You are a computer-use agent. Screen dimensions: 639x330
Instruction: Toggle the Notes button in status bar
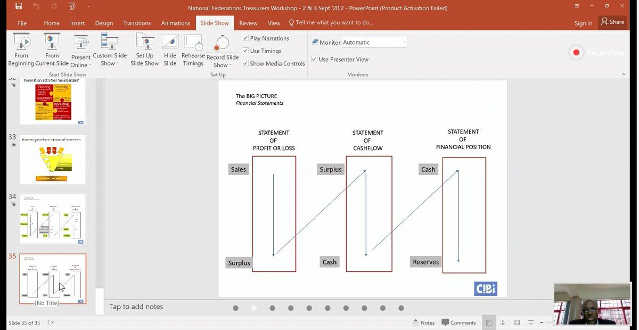pyautogui.click(x=424, y=323)
